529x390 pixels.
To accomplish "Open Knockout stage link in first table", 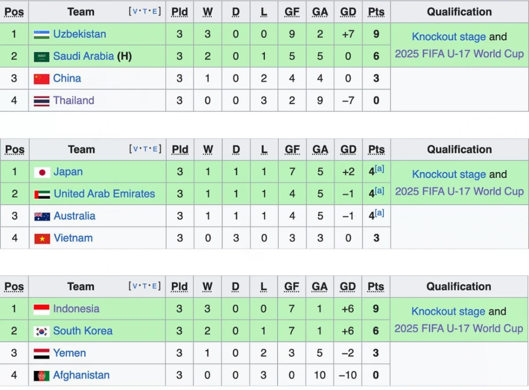I will (x=449, y=37).
